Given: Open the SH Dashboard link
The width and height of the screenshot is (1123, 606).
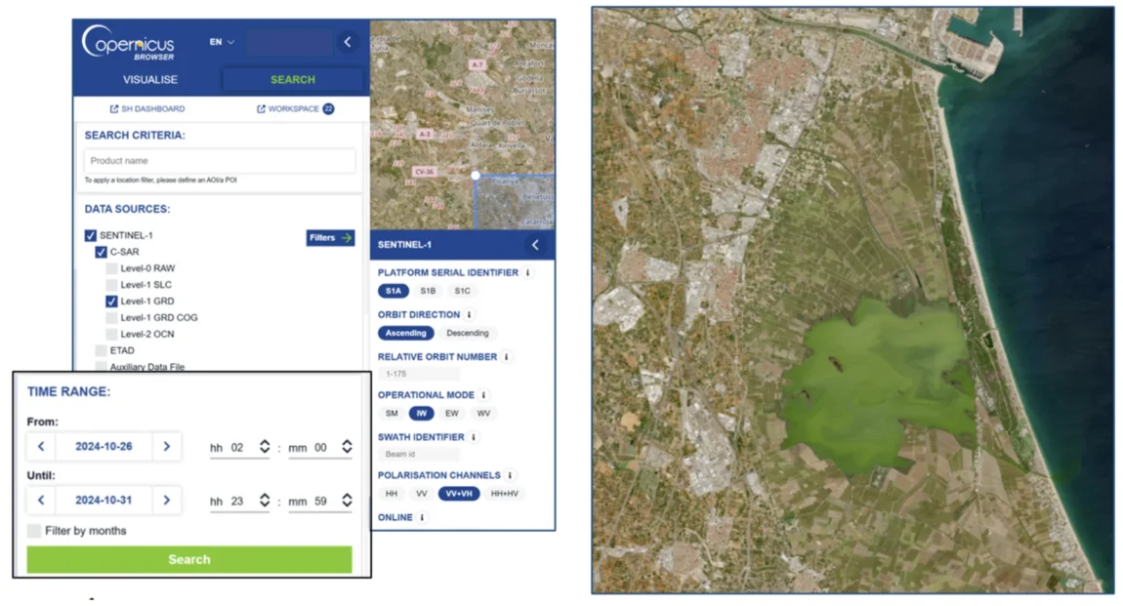Looking at the screenshot, I should click(147, 108).
